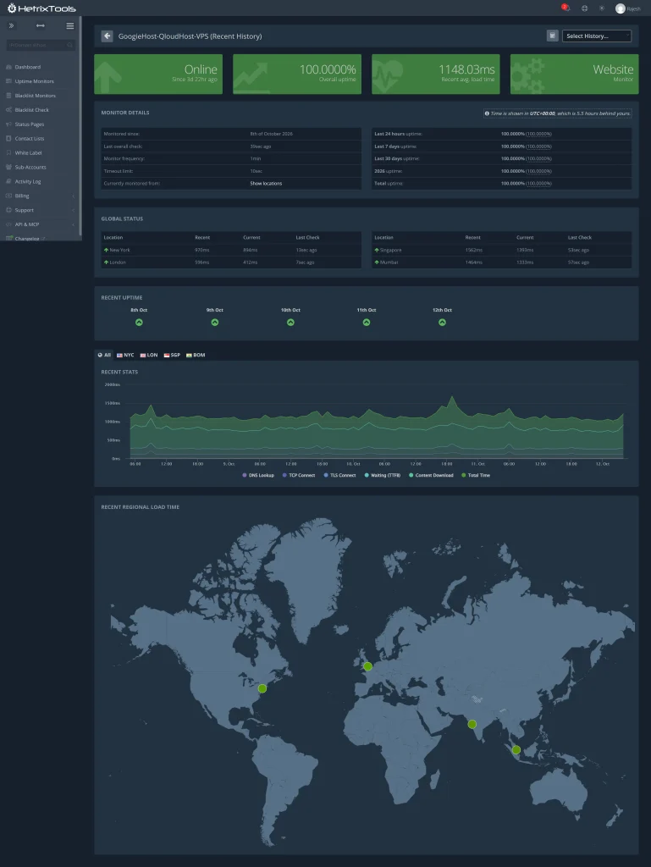
Task: Navigate to Status Pages
Action: tap(30, 124)
